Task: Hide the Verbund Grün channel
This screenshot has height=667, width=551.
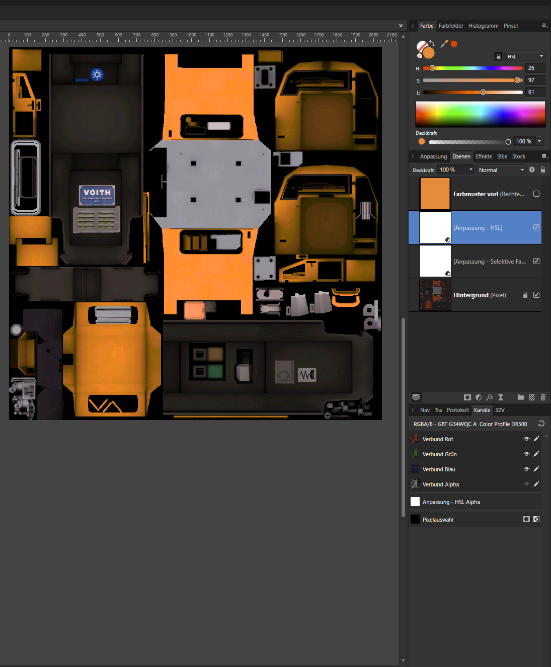Action: (526, 454)
